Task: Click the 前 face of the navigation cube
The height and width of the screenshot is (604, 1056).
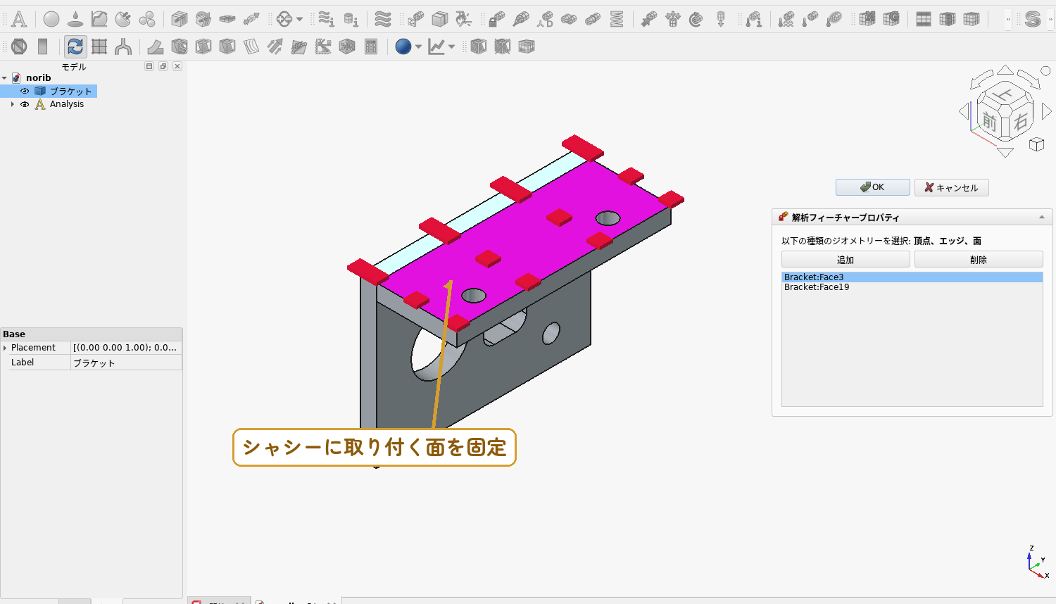Action: tap(990, 122)
